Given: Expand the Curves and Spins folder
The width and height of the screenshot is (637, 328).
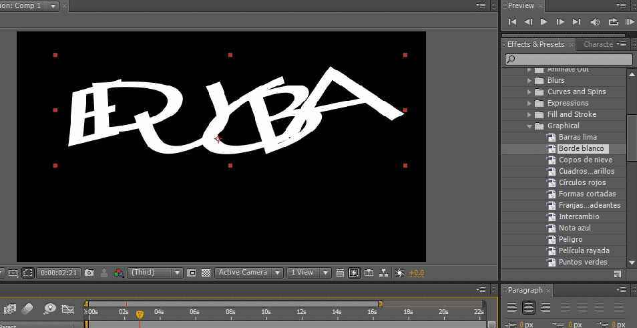Looking at the screenshot, I should (x=529, y=92).
